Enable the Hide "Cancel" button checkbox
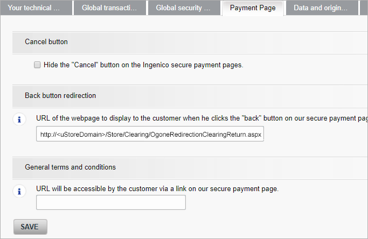Image resolution: width=368 pixels, height=239 pixels. pyautogui.click(x=37, y=65)
